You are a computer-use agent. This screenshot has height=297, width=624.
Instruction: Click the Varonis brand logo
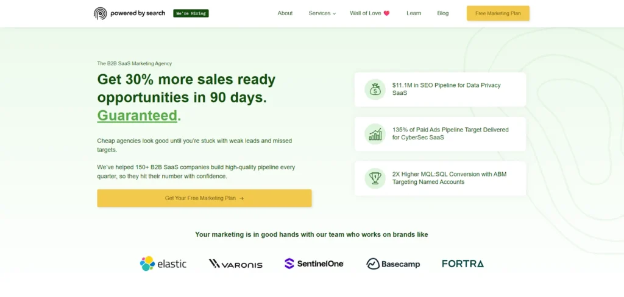(236, 264)
